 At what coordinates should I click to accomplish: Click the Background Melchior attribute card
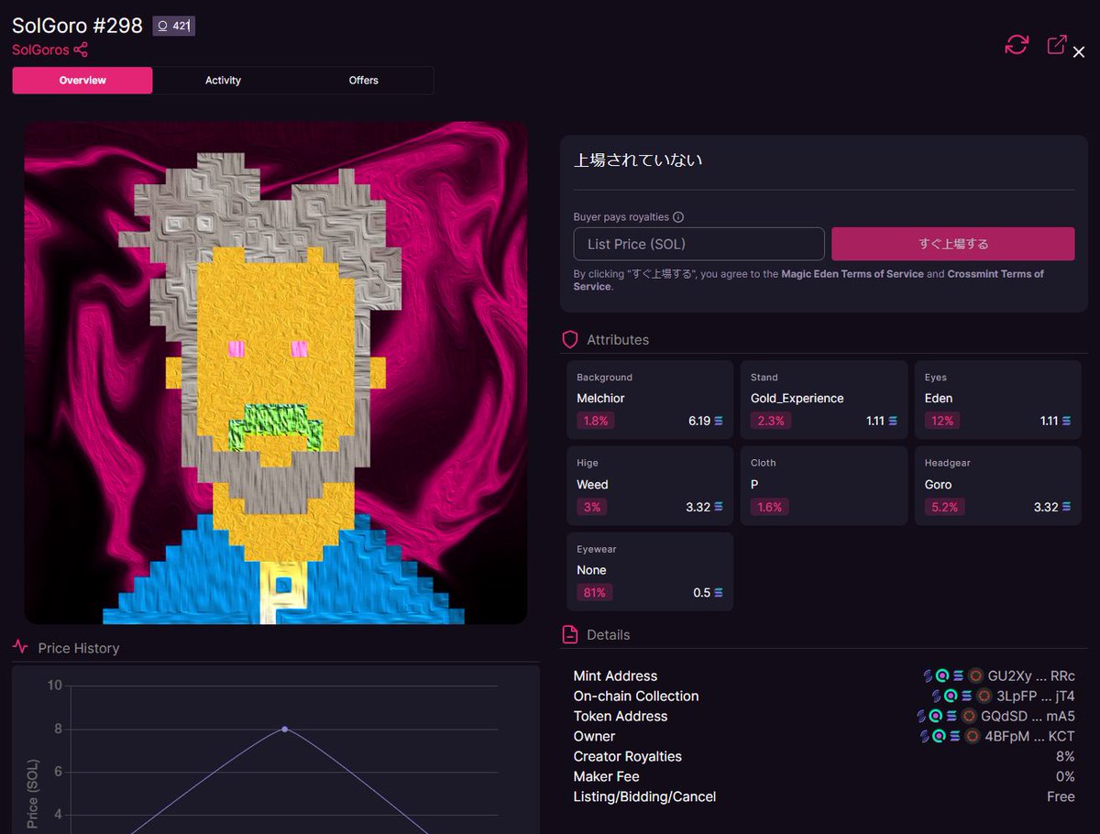pos(650,400)
